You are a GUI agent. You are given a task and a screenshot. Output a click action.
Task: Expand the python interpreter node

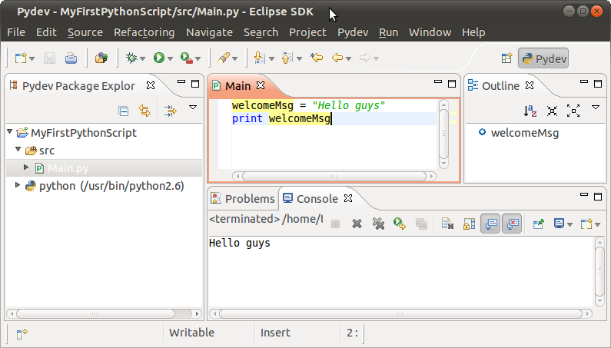click(x=18, y=184)
